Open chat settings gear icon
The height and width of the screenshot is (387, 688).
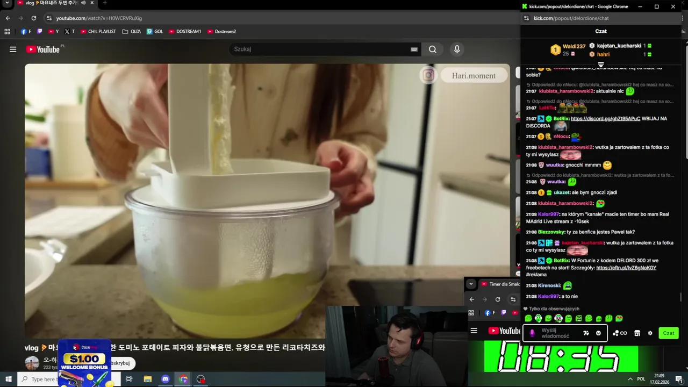point(650,333)
